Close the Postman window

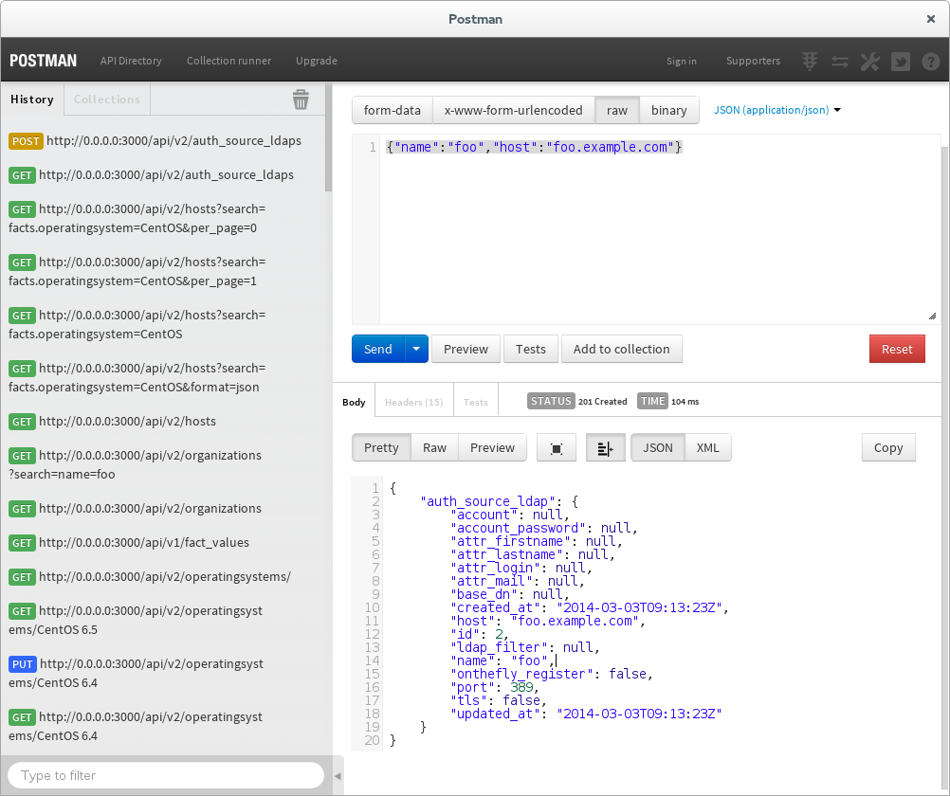pos(931,19)
